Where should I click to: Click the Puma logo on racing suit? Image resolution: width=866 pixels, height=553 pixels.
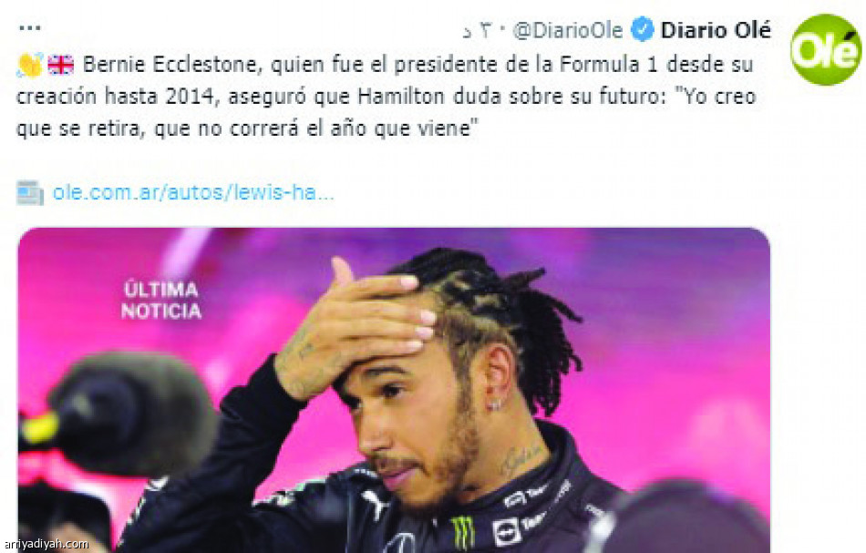click(376, 502)
